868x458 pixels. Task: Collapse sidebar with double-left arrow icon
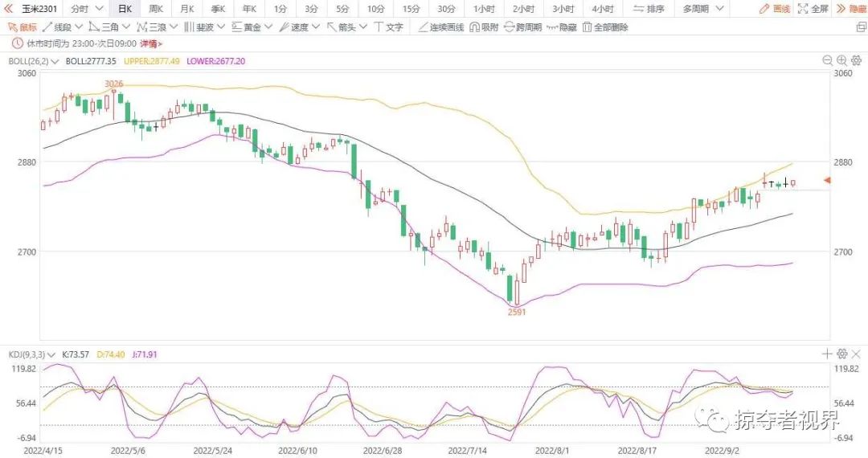[x=8, y=9]
